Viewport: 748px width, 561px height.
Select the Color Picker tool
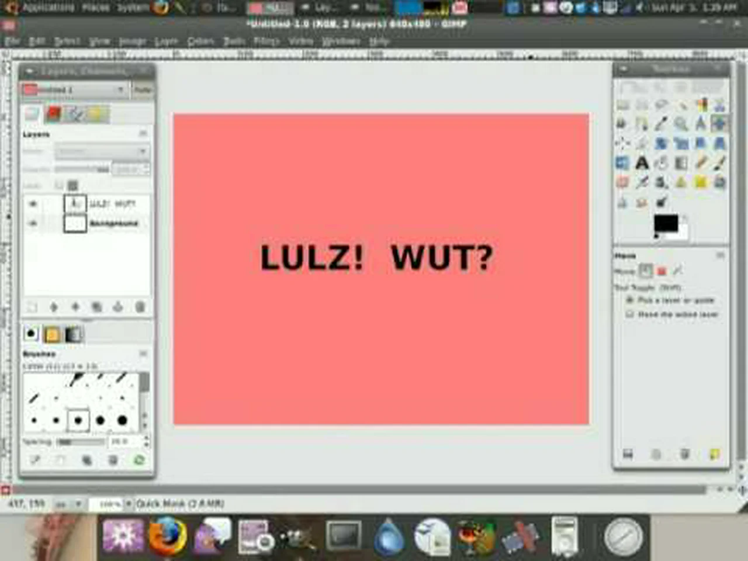pyautogui.click(x=662, y=124)
